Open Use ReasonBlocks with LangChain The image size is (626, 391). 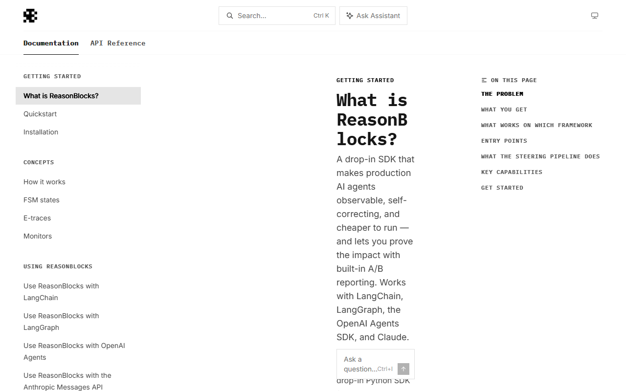(78, 292)
